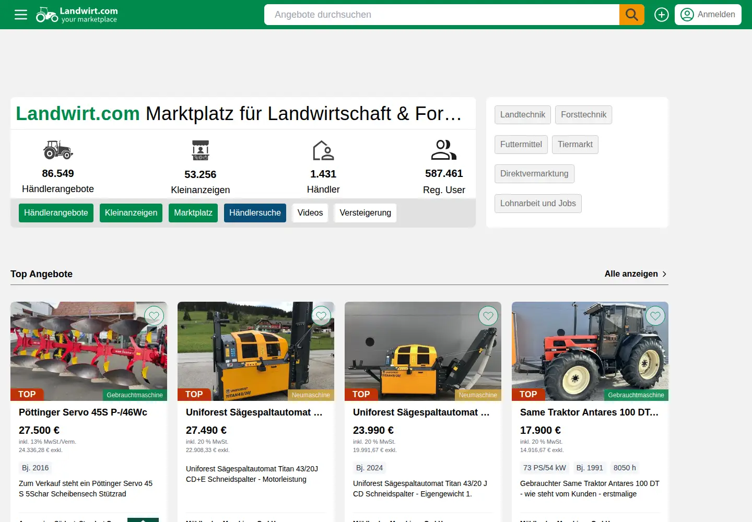Select the Forsttechnik category

pos(583,115)
